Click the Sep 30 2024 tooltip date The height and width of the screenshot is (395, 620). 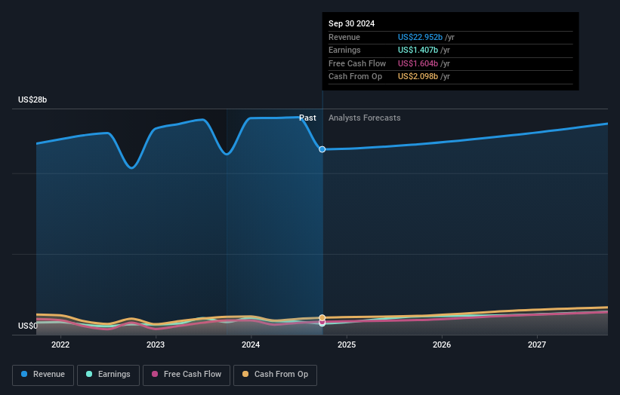click(x=351, y=23)
